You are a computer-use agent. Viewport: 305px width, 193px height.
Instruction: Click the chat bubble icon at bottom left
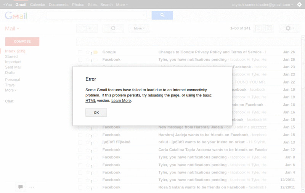click(x=21, y=187)
